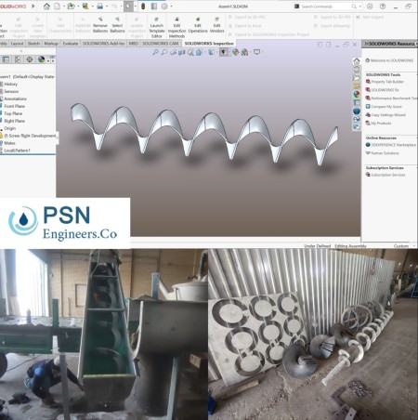The width and height of the screenshot is (418, 420).
Task: Open Performance Benchmark Test link
Action: tap(392, 98)
